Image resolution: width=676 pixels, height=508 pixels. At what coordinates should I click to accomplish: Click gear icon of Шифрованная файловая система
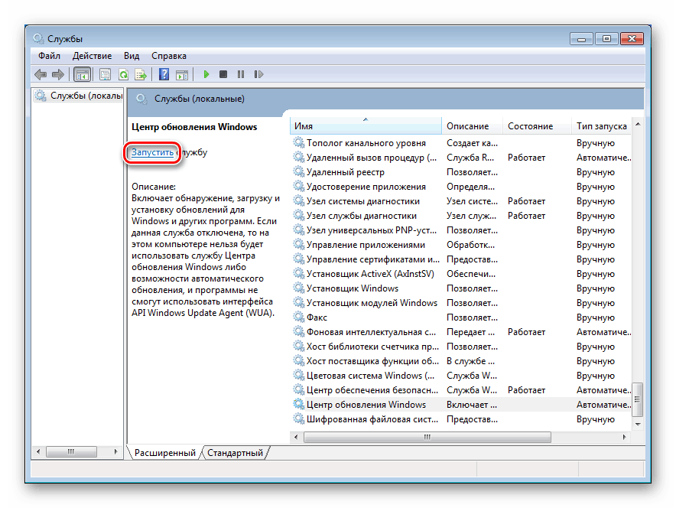(299, 418)
